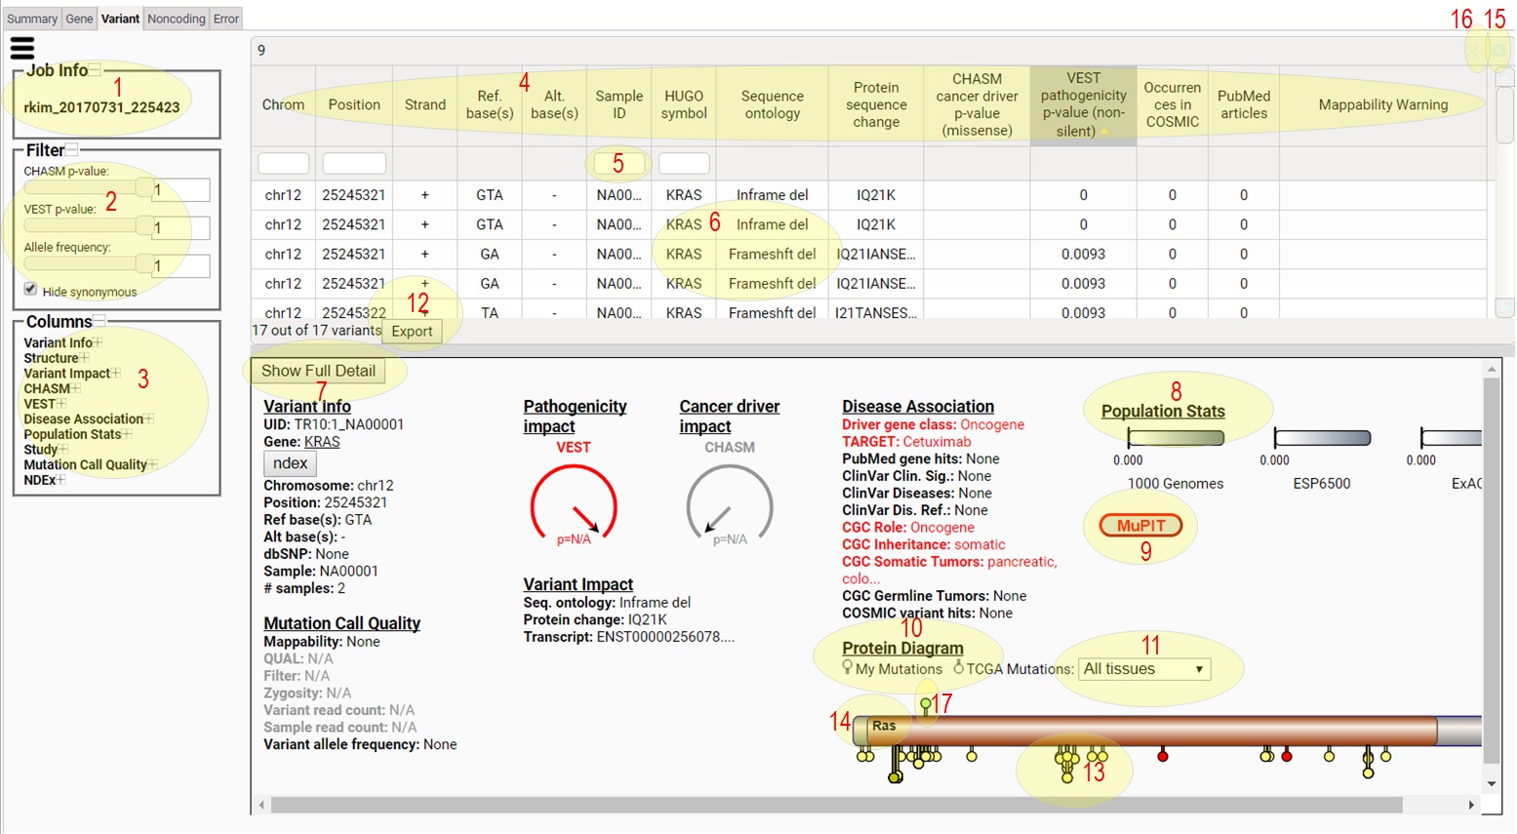
Task: Select the Variant tab
Action: click(120, 19)
